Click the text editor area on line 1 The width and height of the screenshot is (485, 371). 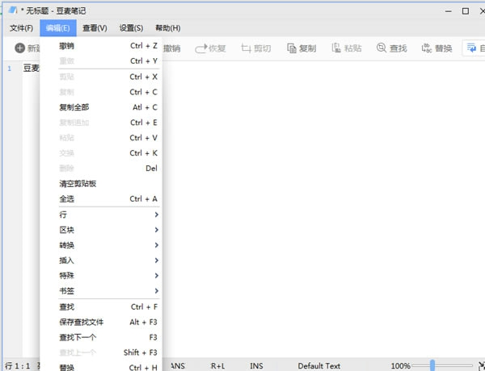tap(323, 69)
